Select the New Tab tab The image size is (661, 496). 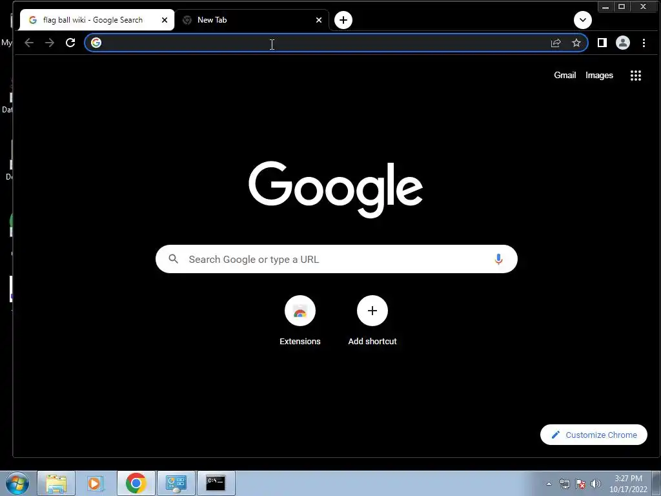click(252, 20)
